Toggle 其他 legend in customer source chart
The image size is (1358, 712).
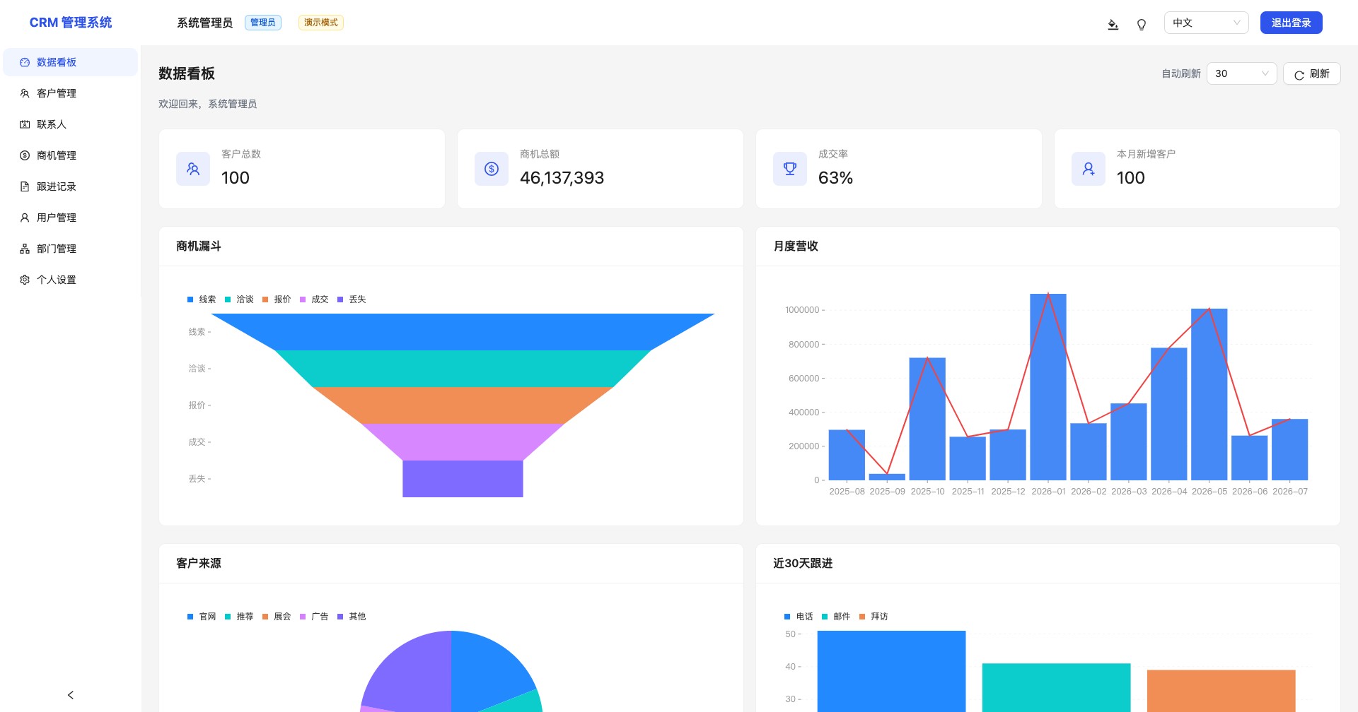pos(352,617)
